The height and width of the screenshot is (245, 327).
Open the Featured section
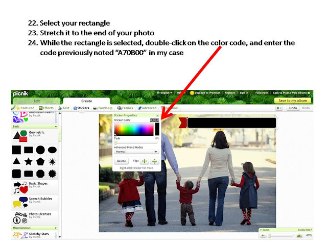[x=25, y=108]
